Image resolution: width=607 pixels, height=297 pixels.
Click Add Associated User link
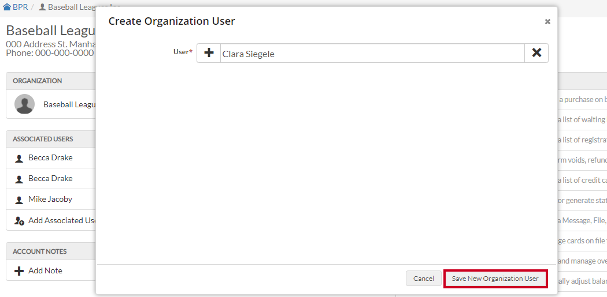[62, 220]
